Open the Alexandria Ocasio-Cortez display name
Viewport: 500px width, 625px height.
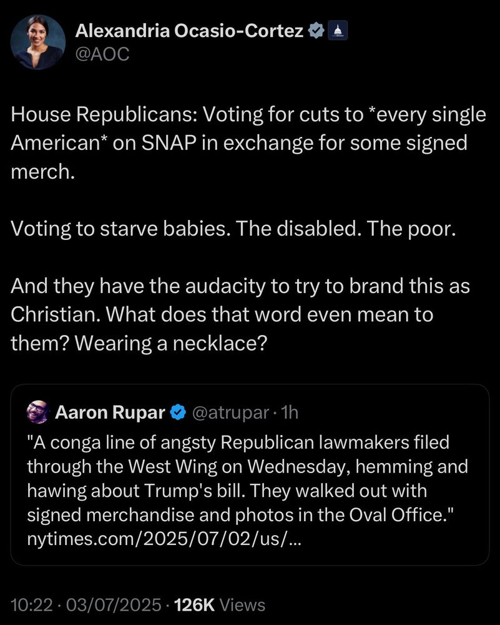click(x=190, y=31)
